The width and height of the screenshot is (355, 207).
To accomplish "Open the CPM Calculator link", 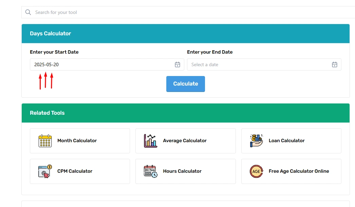I will click(80, 171).
